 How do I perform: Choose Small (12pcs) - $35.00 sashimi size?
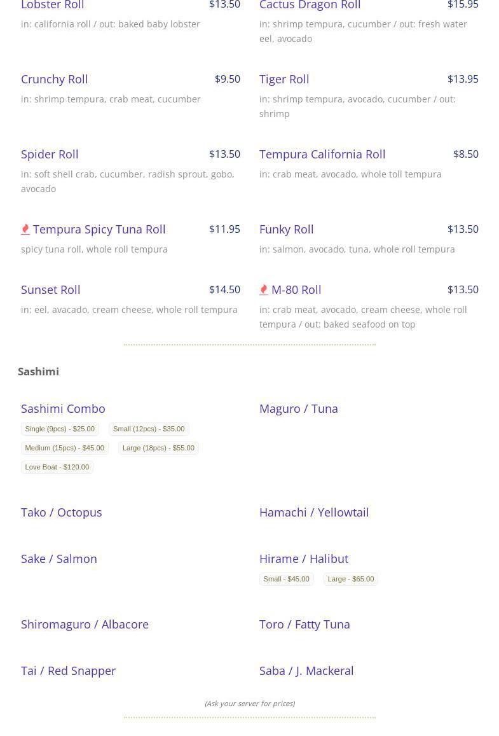pyautogui.click(x=149, y=429)
